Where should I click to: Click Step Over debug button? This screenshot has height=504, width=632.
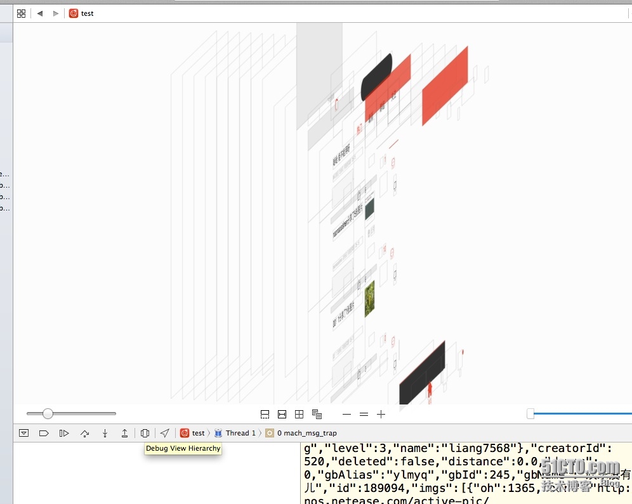84,433
